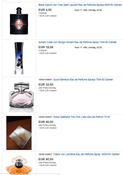Click the Tresor Lancôme bottle thumbnail

pyautogui.click(x=19, y=165)
